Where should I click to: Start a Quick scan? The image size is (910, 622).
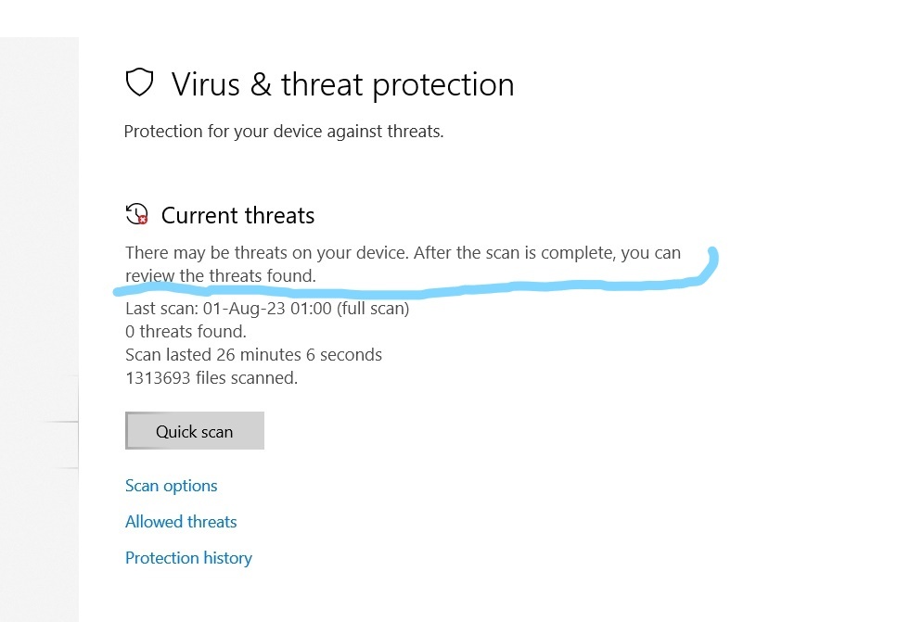tap(194, 430)
